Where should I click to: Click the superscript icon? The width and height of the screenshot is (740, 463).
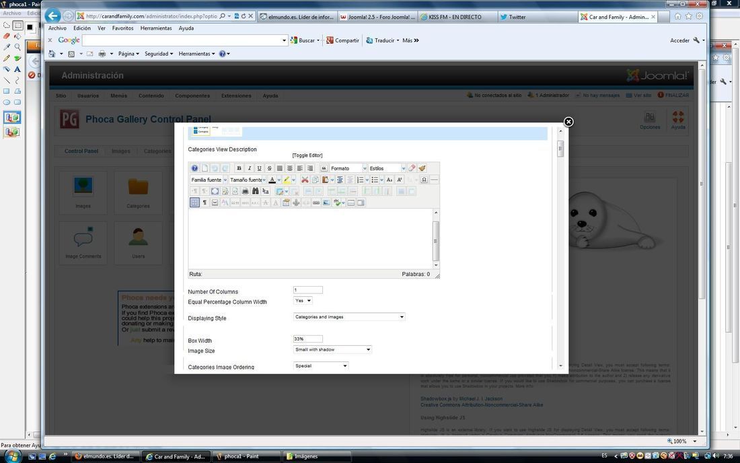(400, 180)
